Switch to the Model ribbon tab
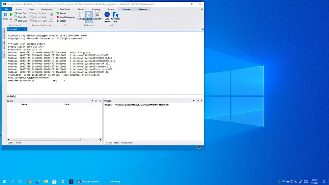This screenshot has width=329, height=185. click(81, 9)
